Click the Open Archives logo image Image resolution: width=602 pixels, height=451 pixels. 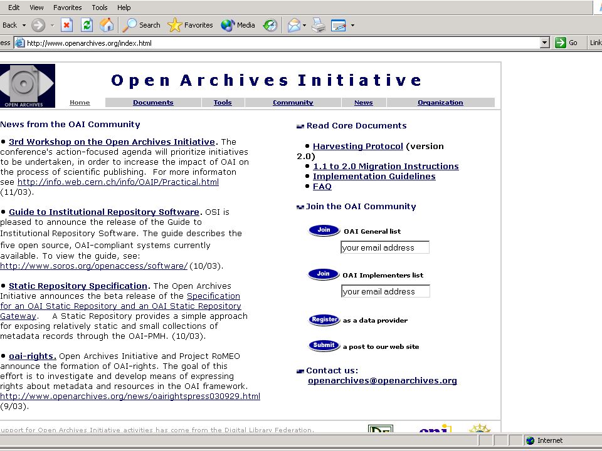[x=27, y=86]
